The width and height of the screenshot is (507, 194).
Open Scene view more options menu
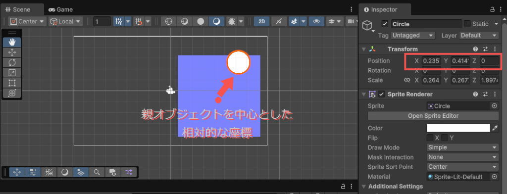tap(352, 10)
